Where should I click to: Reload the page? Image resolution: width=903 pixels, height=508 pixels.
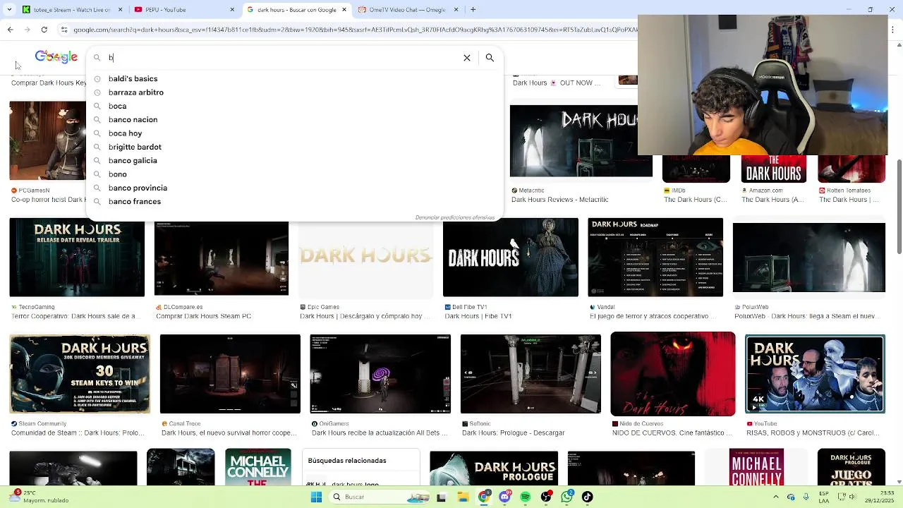44,30
